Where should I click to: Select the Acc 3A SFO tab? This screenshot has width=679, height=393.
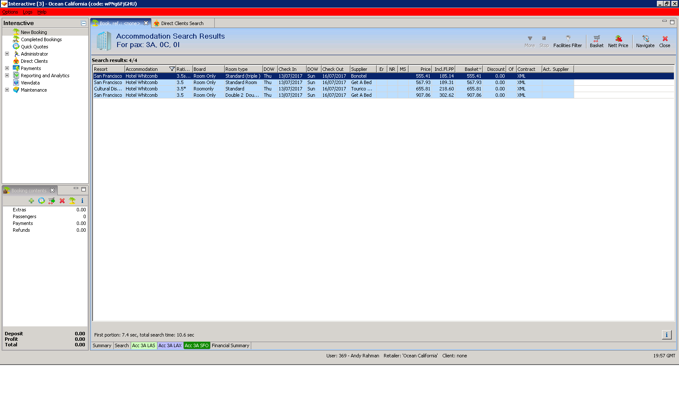point(197,345)
